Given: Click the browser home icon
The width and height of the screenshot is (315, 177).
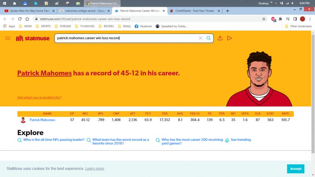Looking at the screenshot, I should click(27, 19).
